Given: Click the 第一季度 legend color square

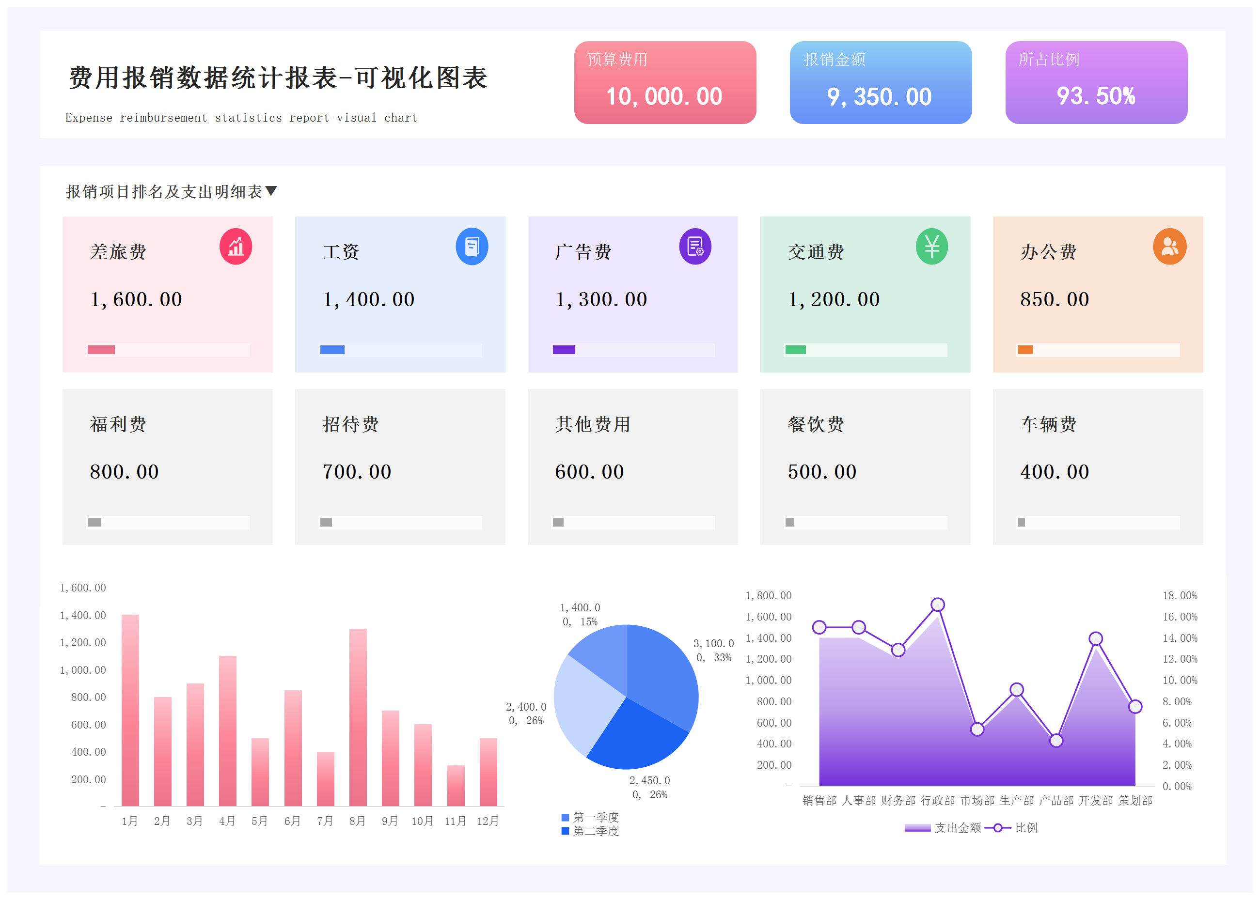Looking at the screenshot, I should 565,818.
